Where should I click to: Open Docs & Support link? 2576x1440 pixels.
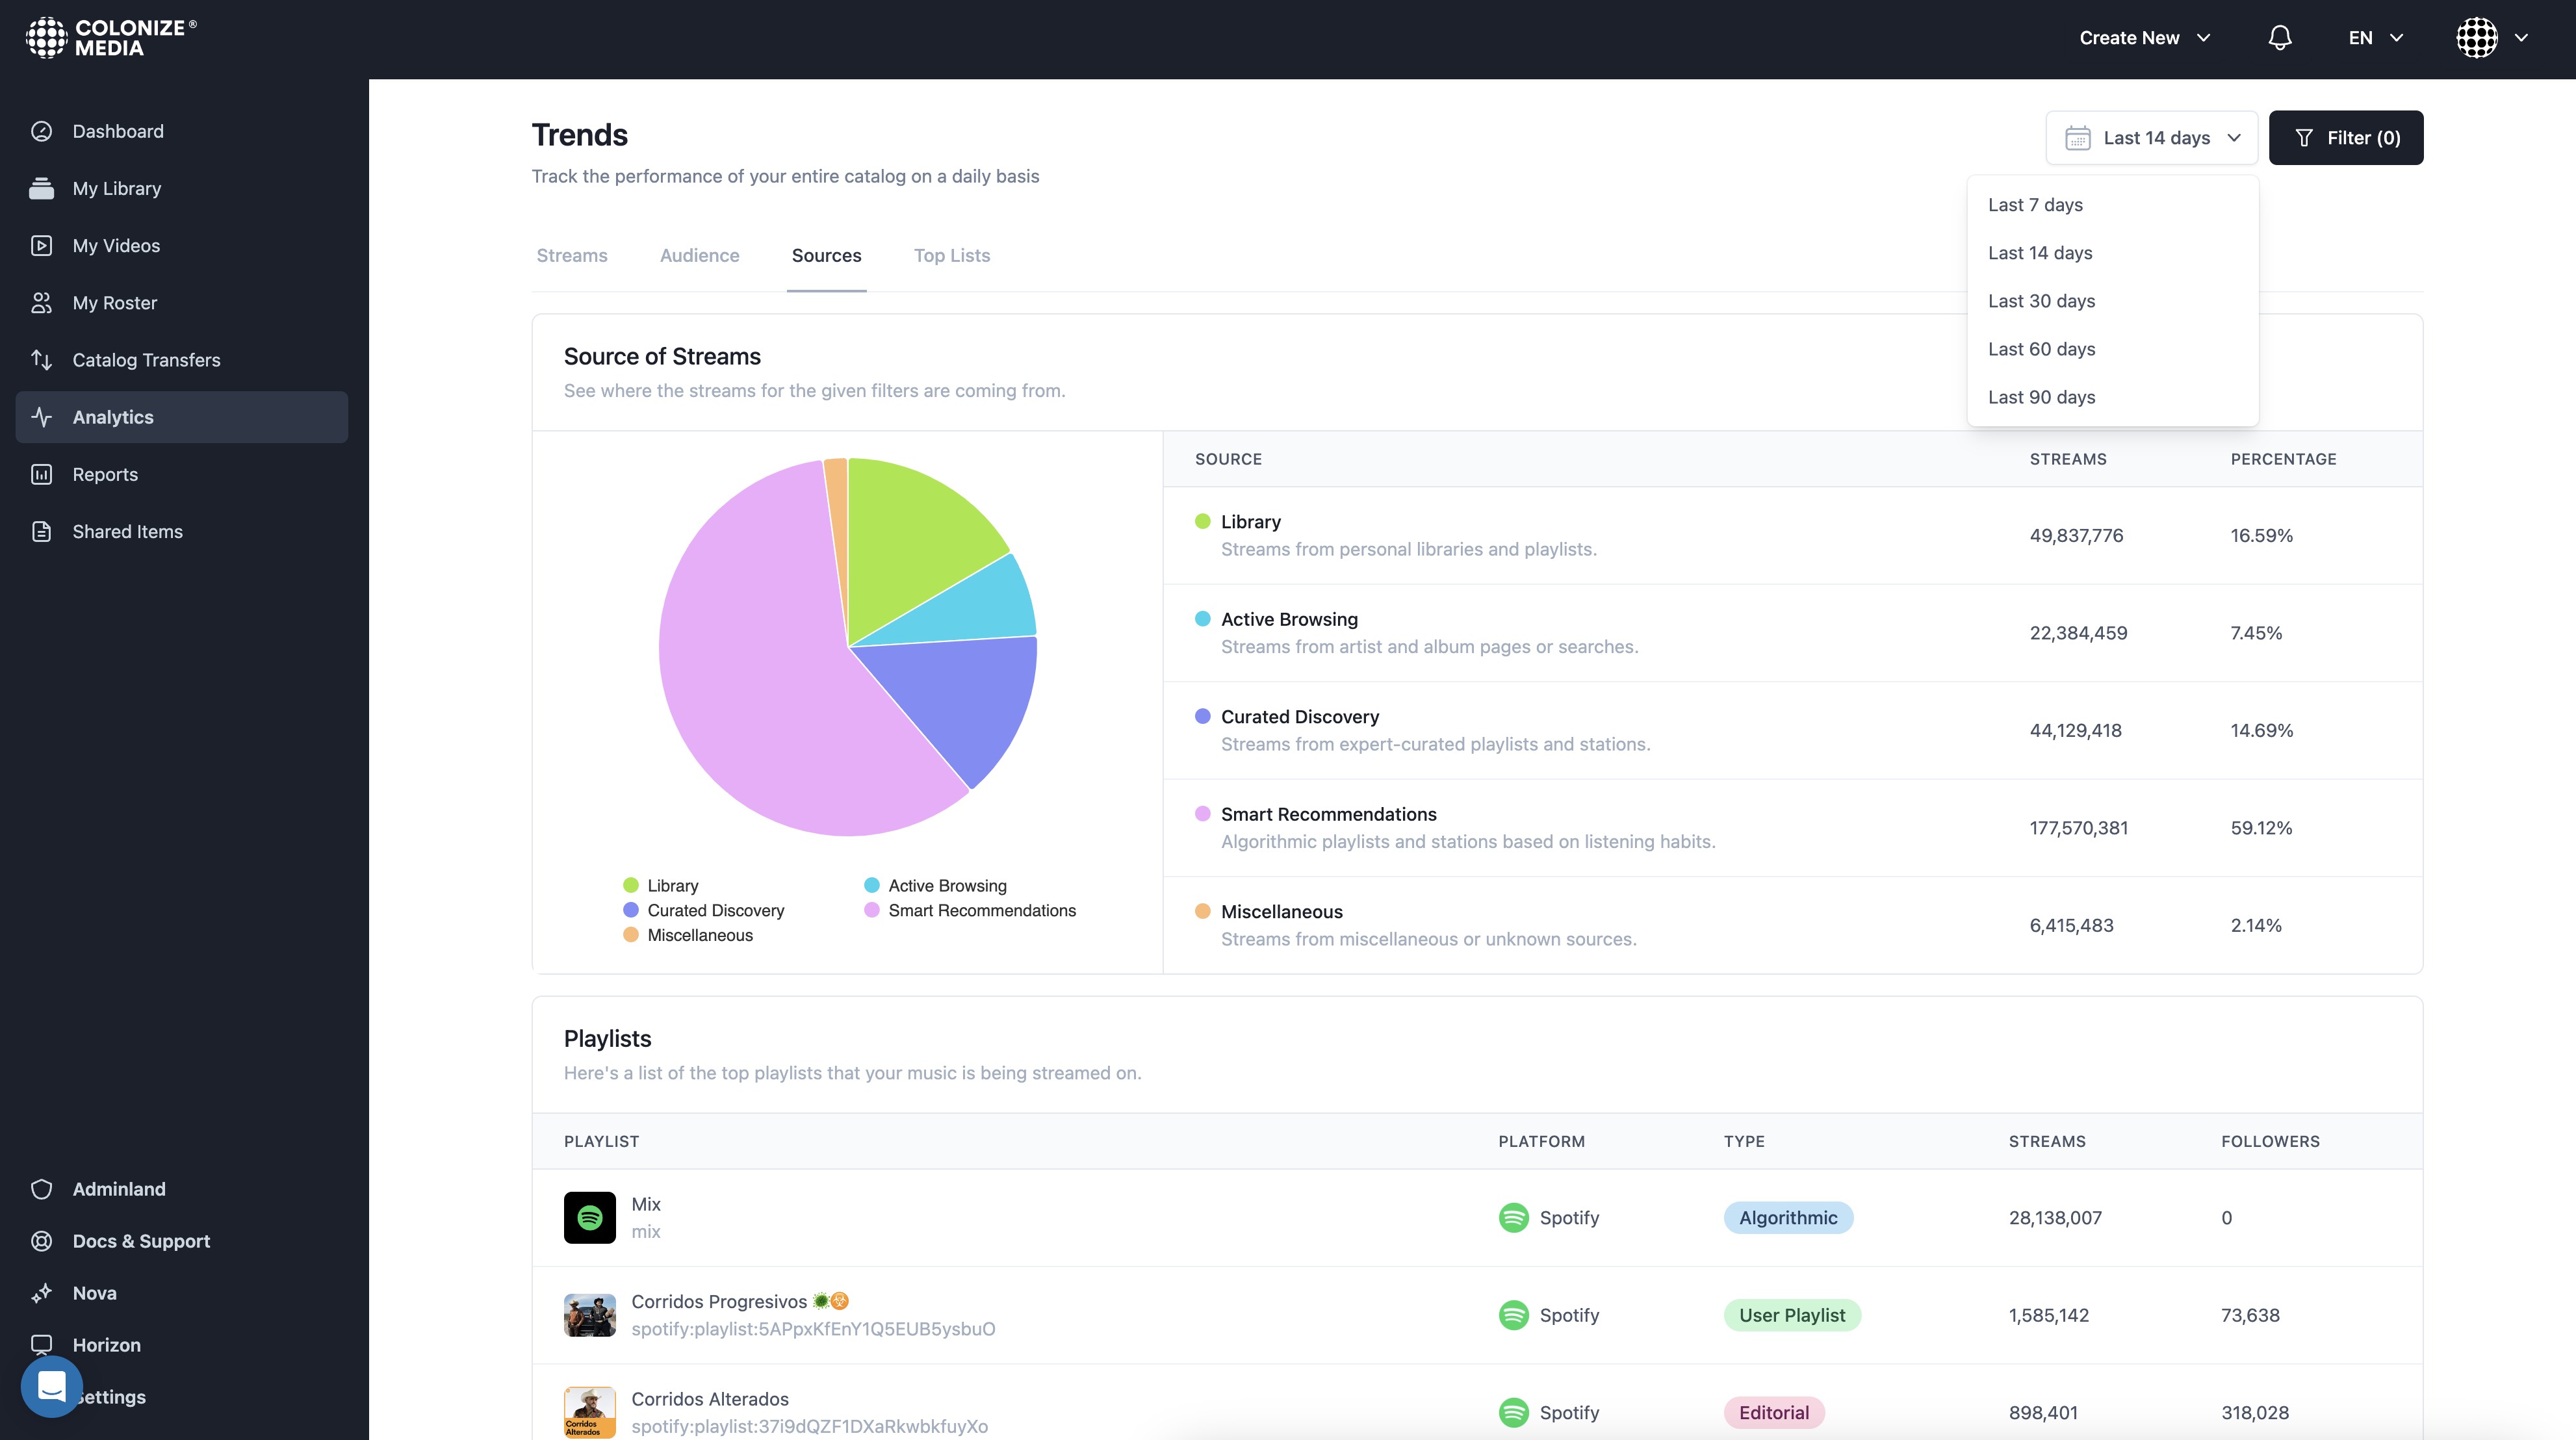141,1241
